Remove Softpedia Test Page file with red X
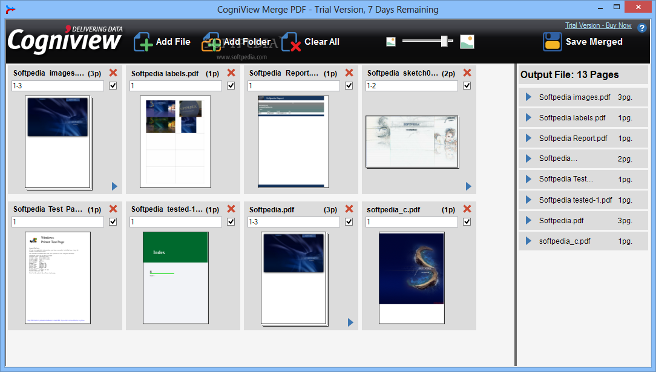656x372 pixels. click(x=113, y=209)
